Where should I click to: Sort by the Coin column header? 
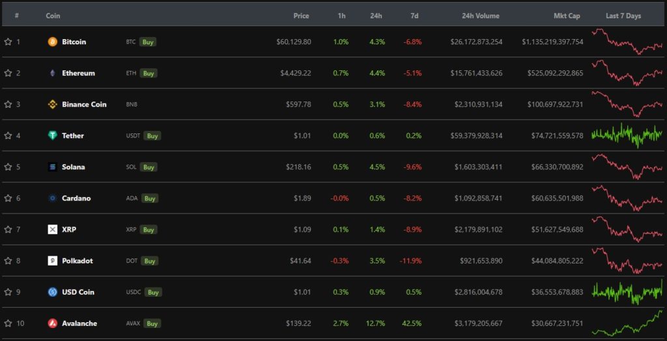pyautogui.click(x=53, y=16)
